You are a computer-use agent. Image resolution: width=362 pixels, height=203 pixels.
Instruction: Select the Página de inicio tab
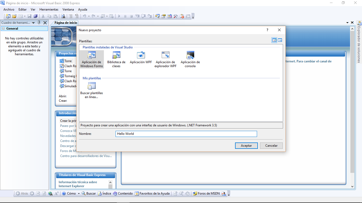(66, 23)
